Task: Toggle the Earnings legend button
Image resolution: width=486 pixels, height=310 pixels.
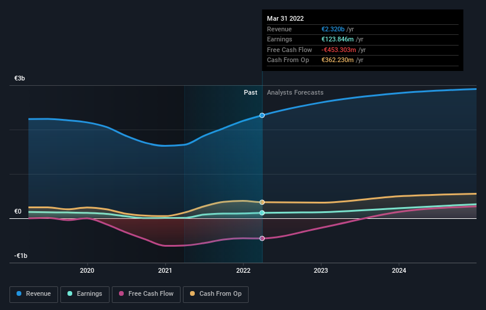Action: (85, 294)
